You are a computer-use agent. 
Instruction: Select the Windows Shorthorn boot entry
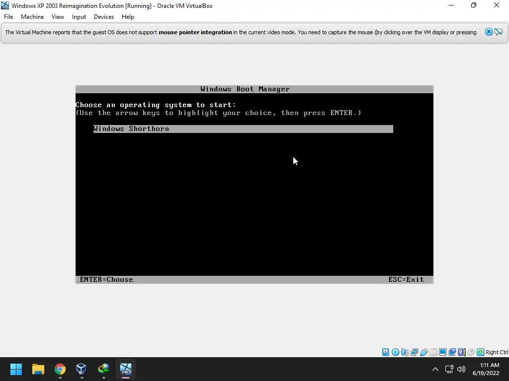click(243, 129)
